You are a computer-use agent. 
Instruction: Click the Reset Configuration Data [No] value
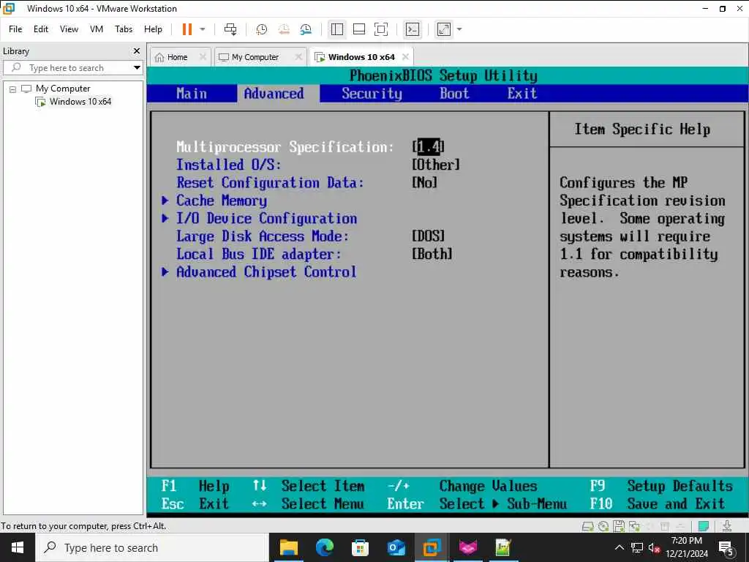pos(424,182)
